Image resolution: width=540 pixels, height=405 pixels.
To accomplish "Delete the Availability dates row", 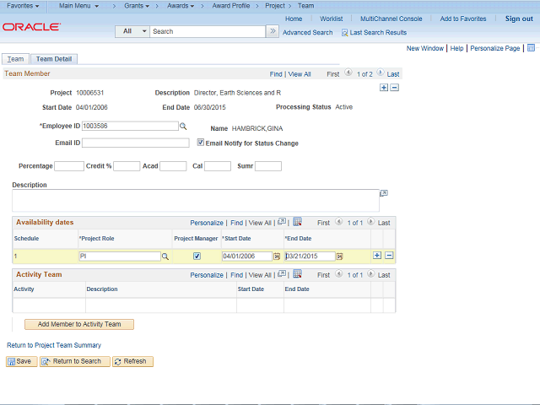I will (x=389, y=256).
